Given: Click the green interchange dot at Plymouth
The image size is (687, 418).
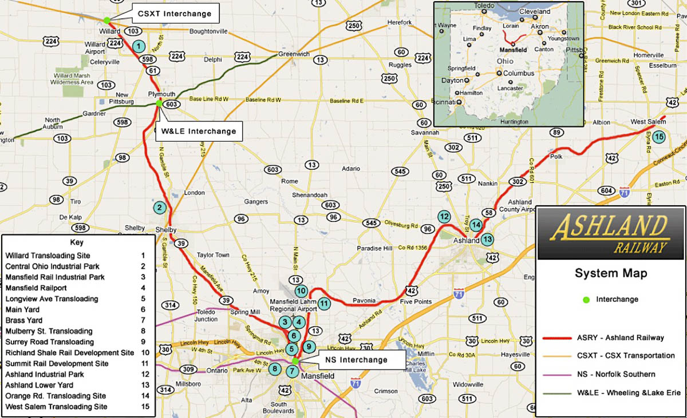Looking at the screenshot, I should click(159, 103).
